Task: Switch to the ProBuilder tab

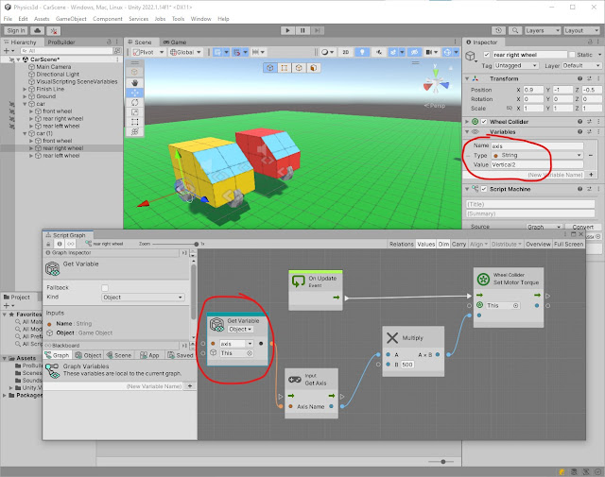Action: pyautogui.click(x=60, y=42)
